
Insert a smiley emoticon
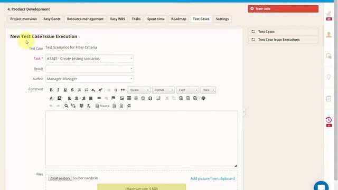[x=143, y=98]
